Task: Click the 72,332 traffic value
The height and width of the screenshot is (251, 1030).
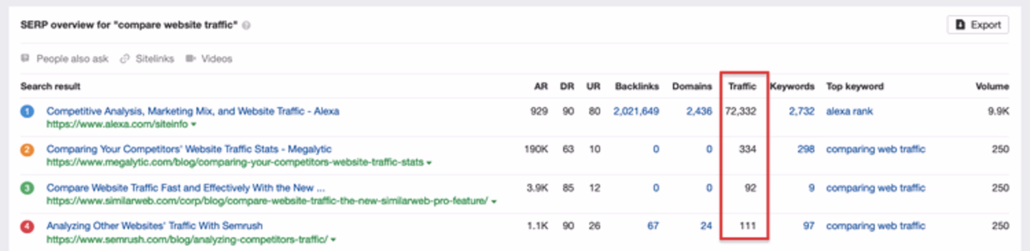Action: (740, 111)
